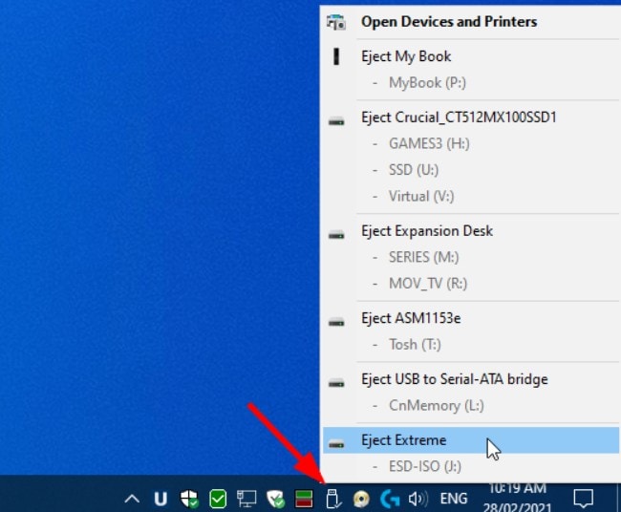
Task: Click the Extreme drive icon
Action: [336, 444]
